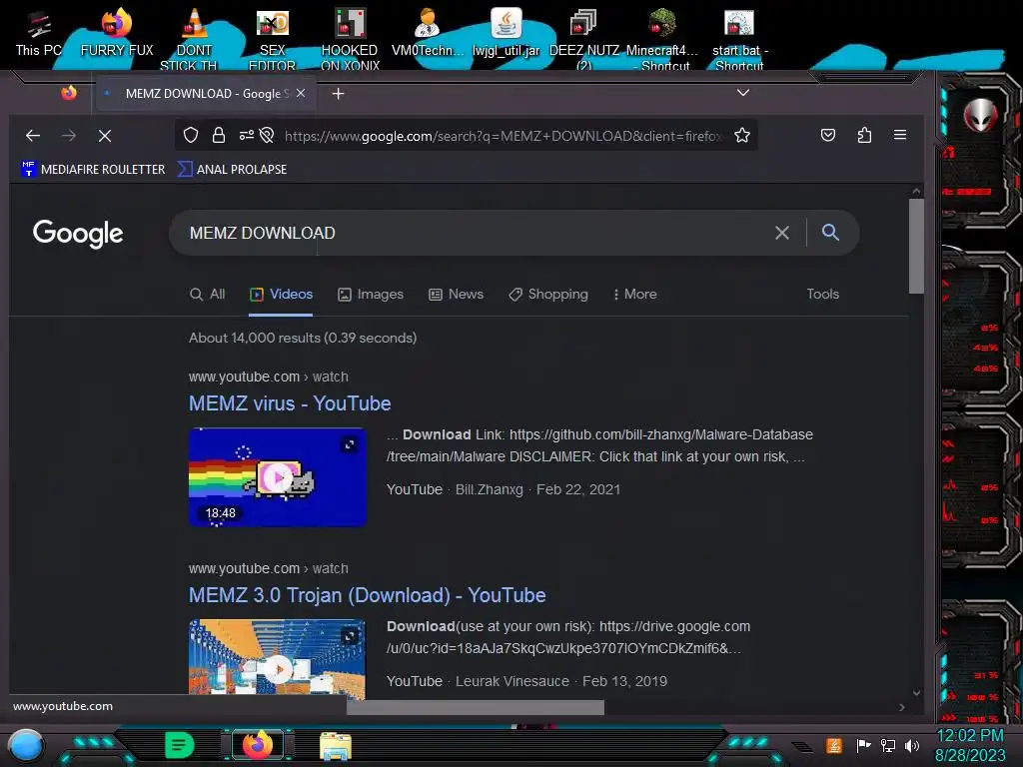The width and height of the screenshot is (1023, 767).
Task: Stop loading the page
Action: coord(104,135)
